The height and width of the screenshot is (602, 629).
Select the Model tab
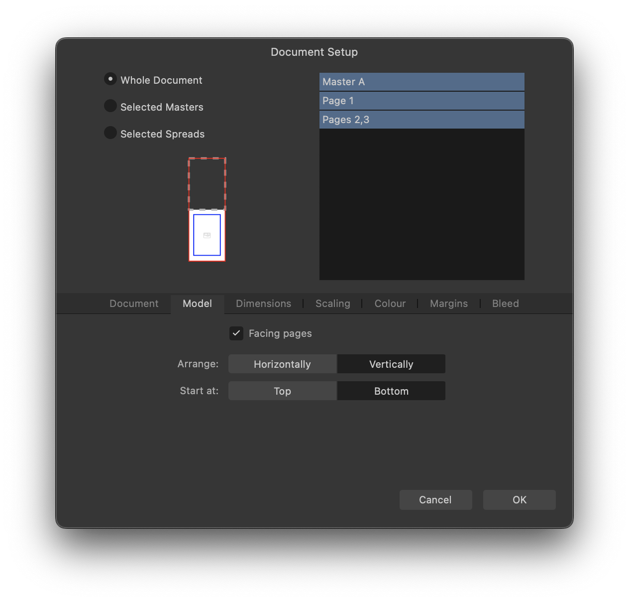coord(197,303)
